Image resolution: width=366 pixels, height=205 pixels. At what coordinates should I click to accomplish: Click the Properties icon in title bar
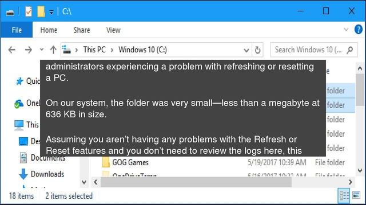(29, 11)
